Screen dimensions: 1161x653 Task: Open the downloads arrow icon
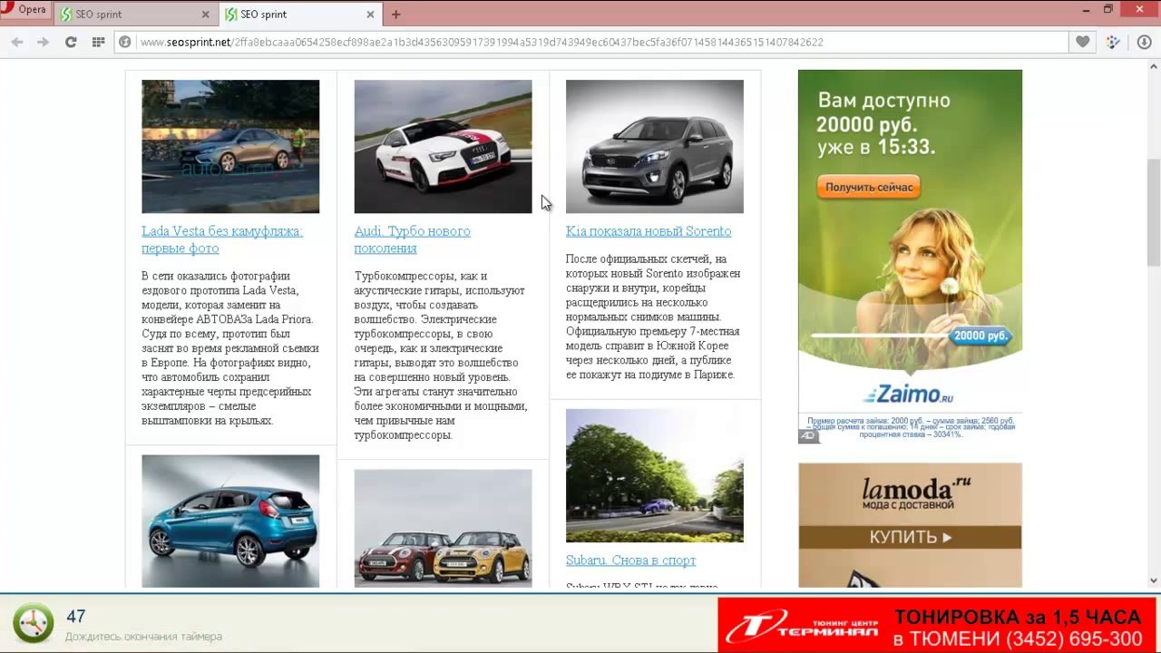(x=1144, y=42)
